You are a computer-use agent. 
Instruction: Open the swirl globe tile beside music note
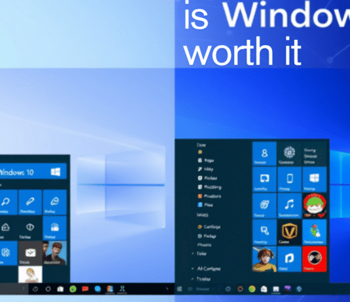coord(264,205)
